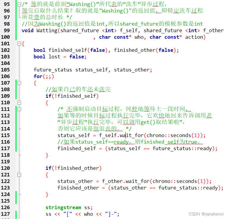
Task: Click the stringstream type on line 126
Action: (63, 207)
